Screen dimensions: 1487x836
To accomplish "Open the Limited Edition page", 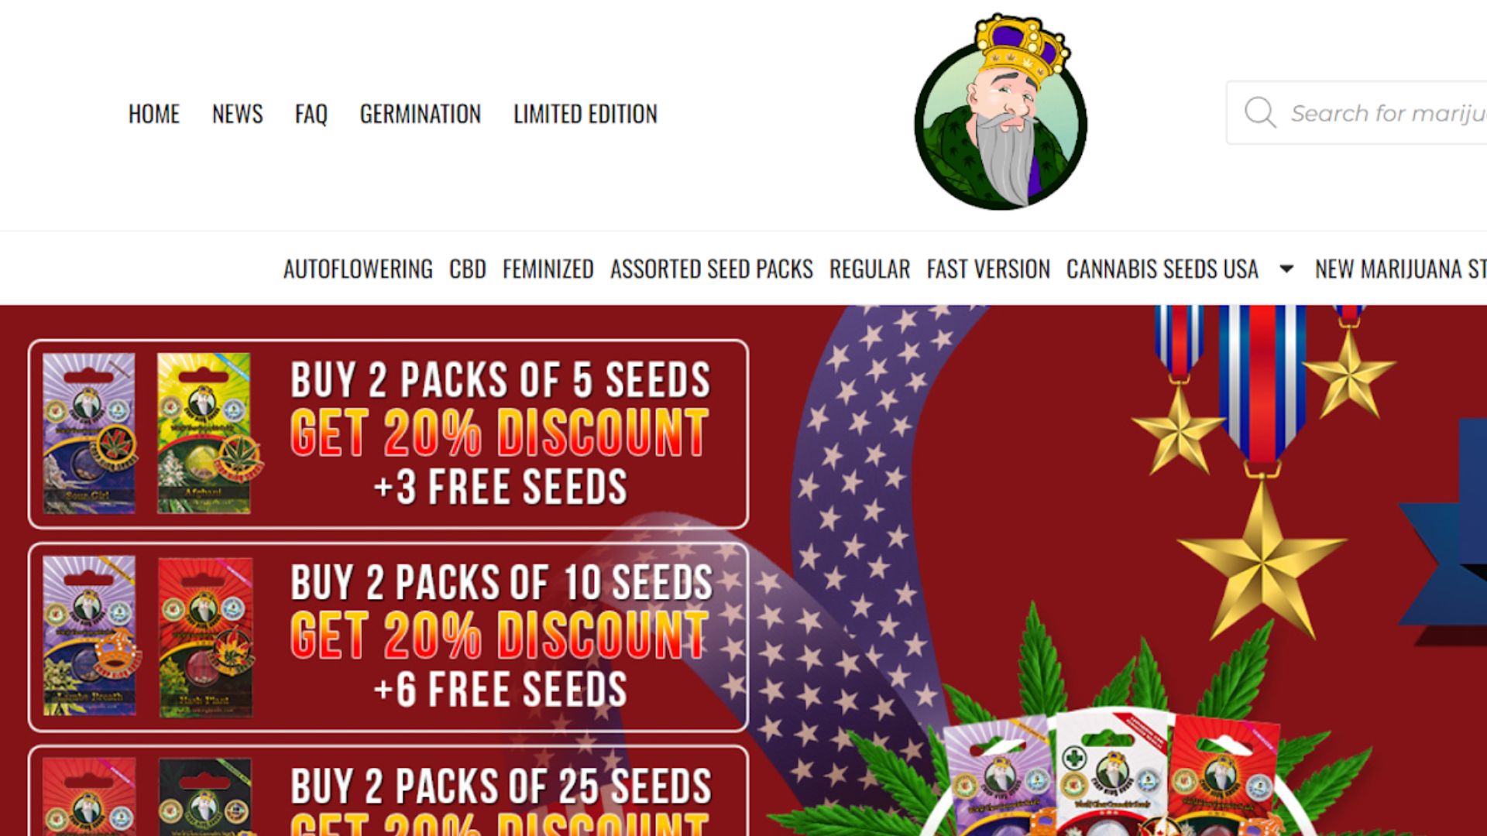I will click(586, 114).
